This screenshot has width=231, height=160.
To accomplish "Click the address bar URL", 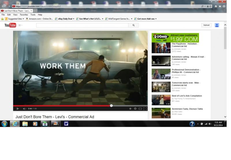I will pos(38,6).
